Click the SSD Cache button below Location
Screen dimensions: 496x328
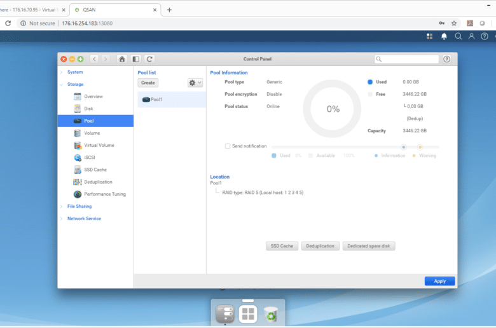(x=282, y=246)
